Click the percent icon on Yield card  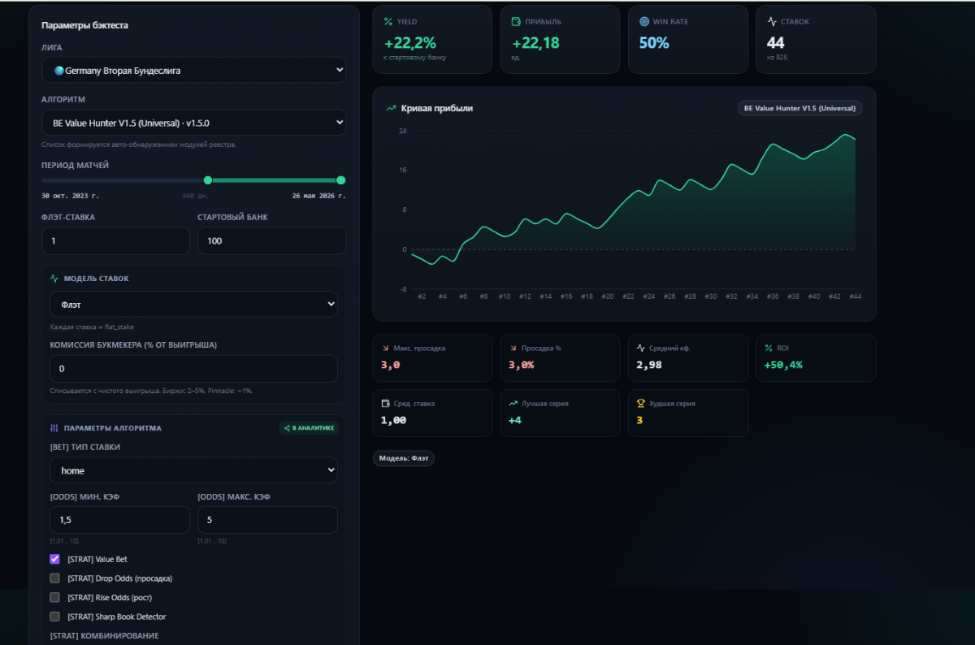coord(388,22)
